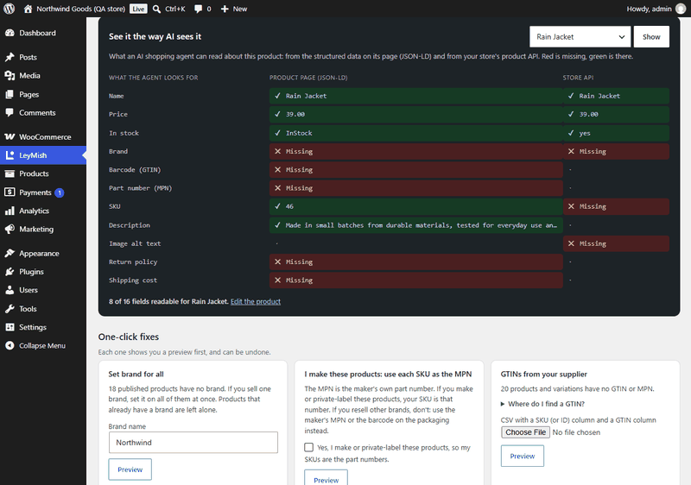Viewport: 691px width, 485px height.
Task: Click '8 of 16 fields readable' summary text
Action: pos(168,301)
